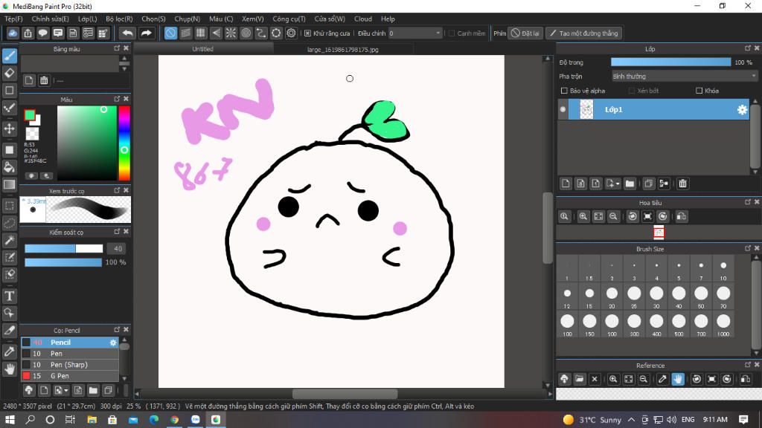Select the Brush tool in left toolbar
762x428 pixels.
click(9, 56)
